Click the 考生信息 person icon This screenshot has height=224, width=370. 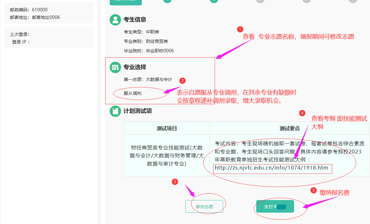tap(115, 20)
